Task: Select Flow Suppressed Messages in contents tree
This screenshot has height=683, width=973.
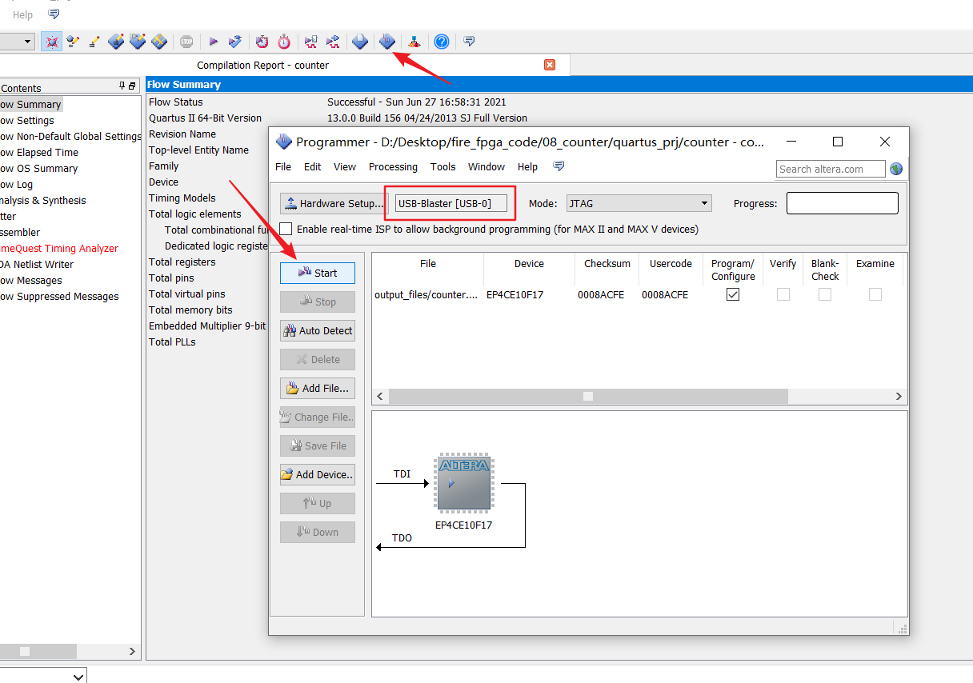Action: pyautogui.click(x=59, y=296)
